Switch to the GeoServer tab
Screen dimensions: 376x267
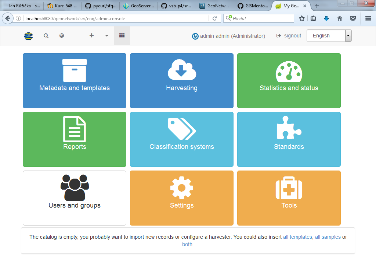tap(138, 6)
